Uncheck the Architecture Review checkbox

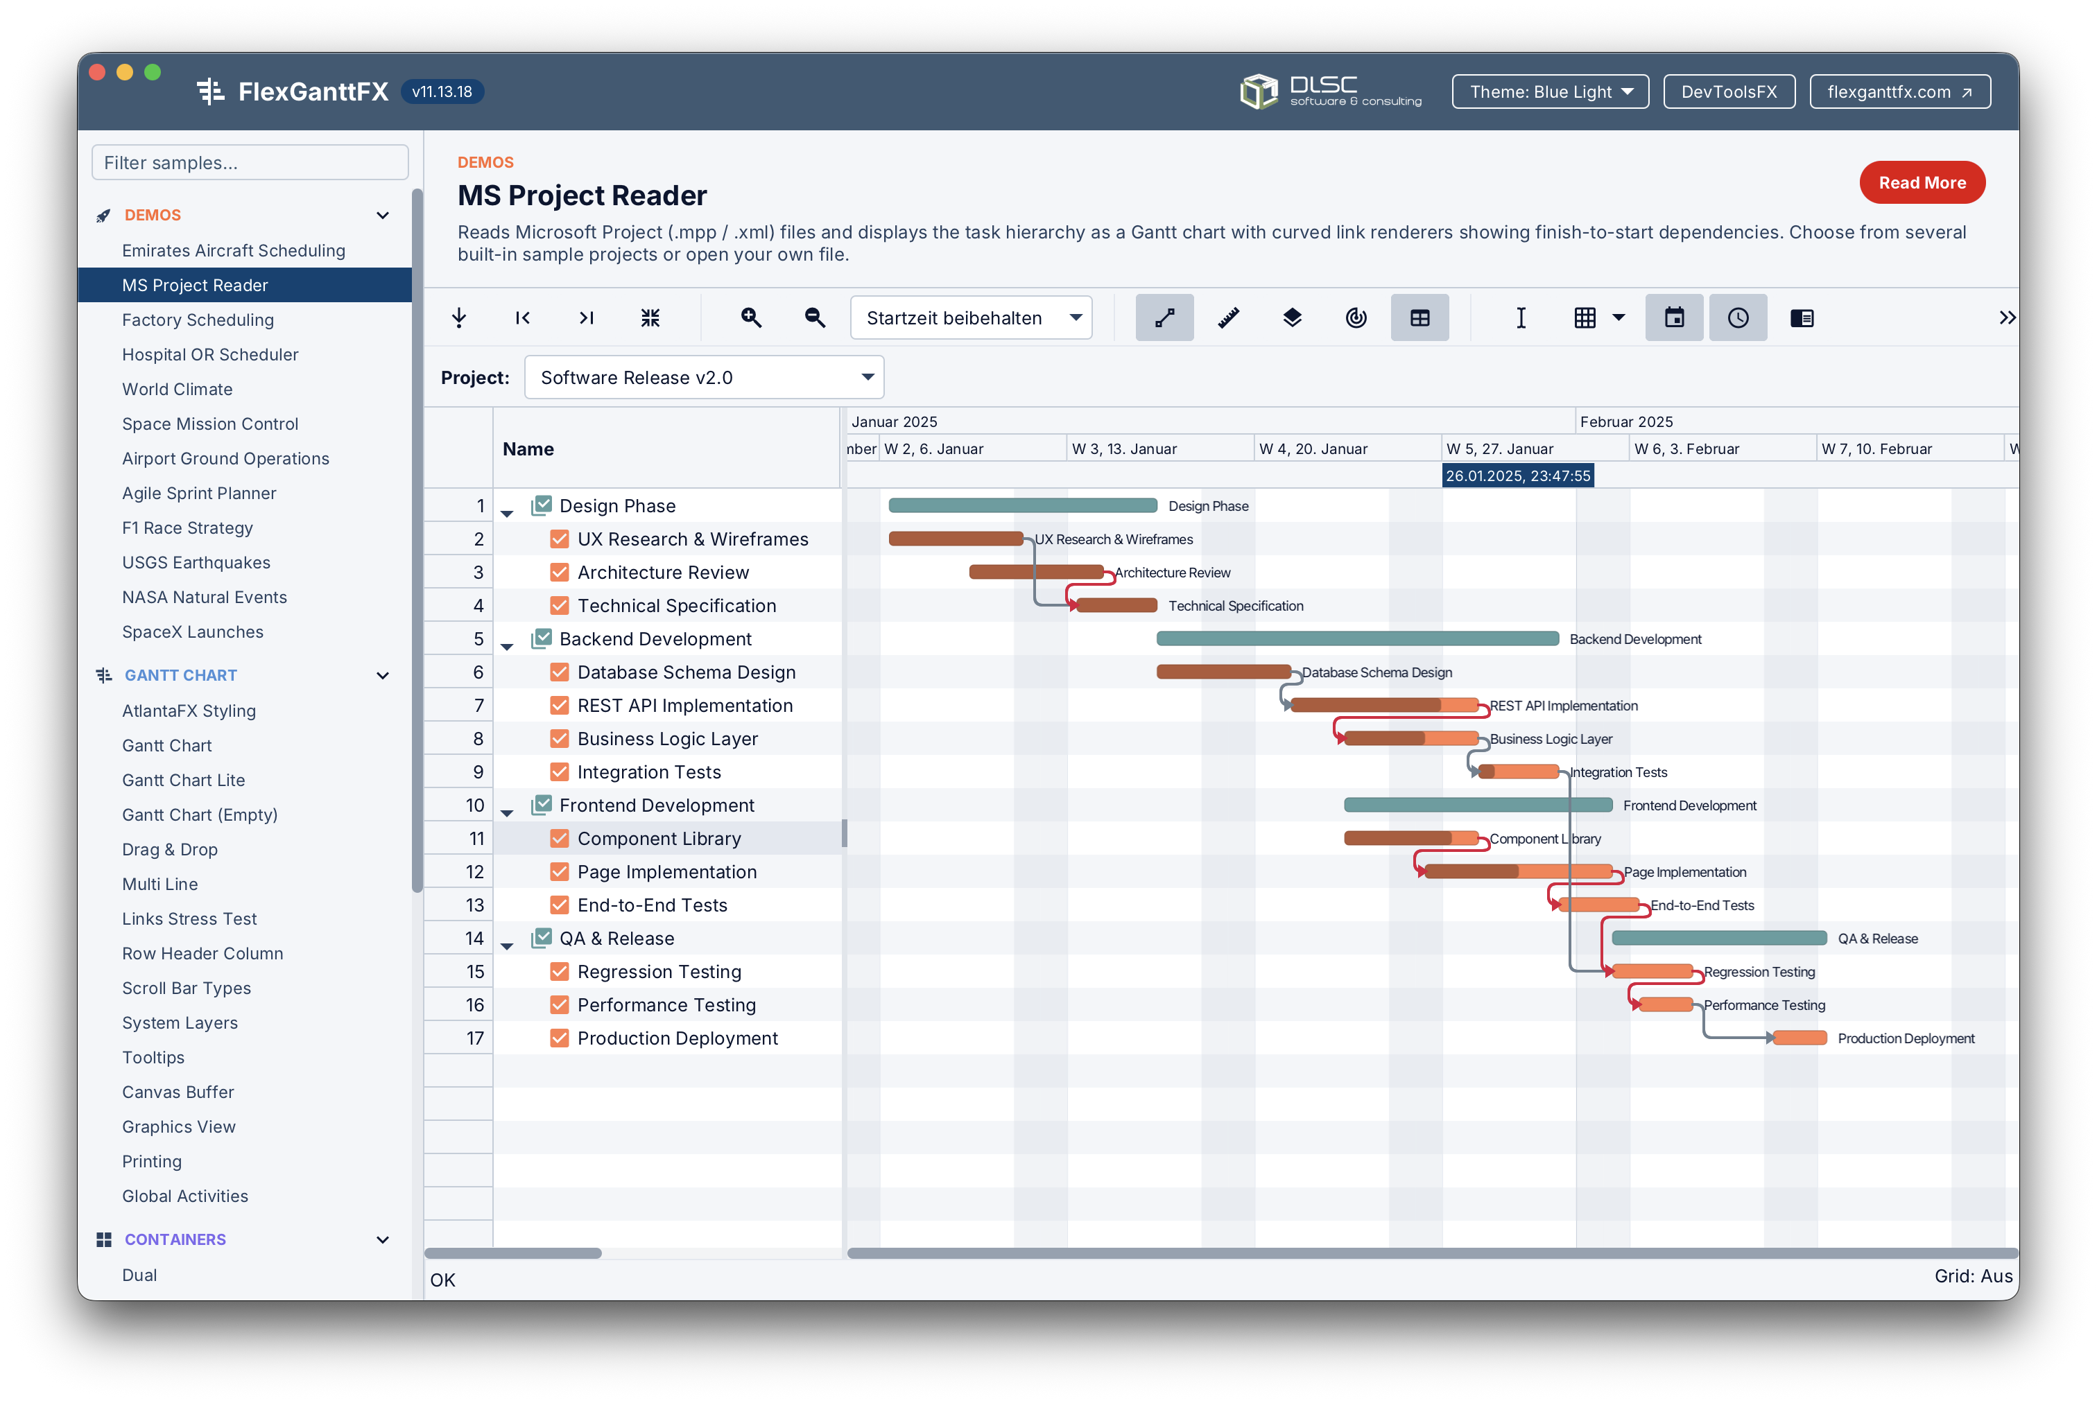coord(560,572)
